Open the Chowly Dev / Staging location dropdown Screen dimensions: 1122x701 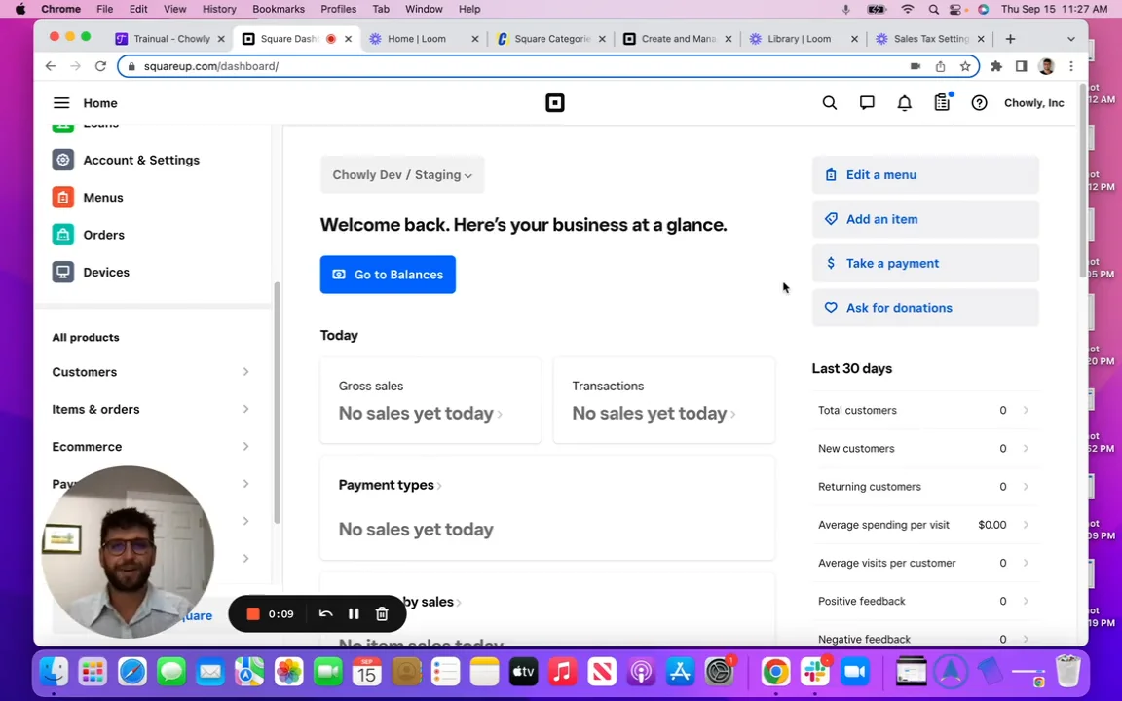pyautogui.click(x=402, y=174)
